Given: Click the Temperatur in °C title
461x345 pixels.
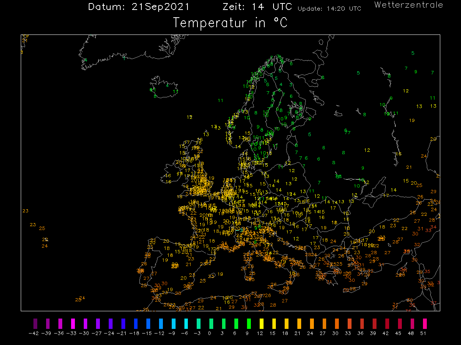Looking at the screenshot, I should pyautogui.click(x=230, y=23).
